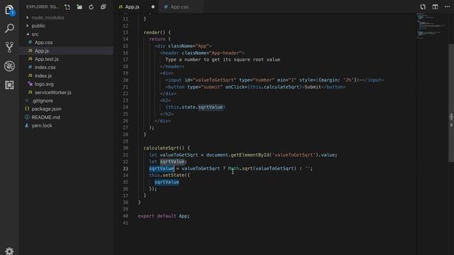Collapse all folders in Explorer
The height and width of the screenshot is (255, 454).
(x=104, y=7)
